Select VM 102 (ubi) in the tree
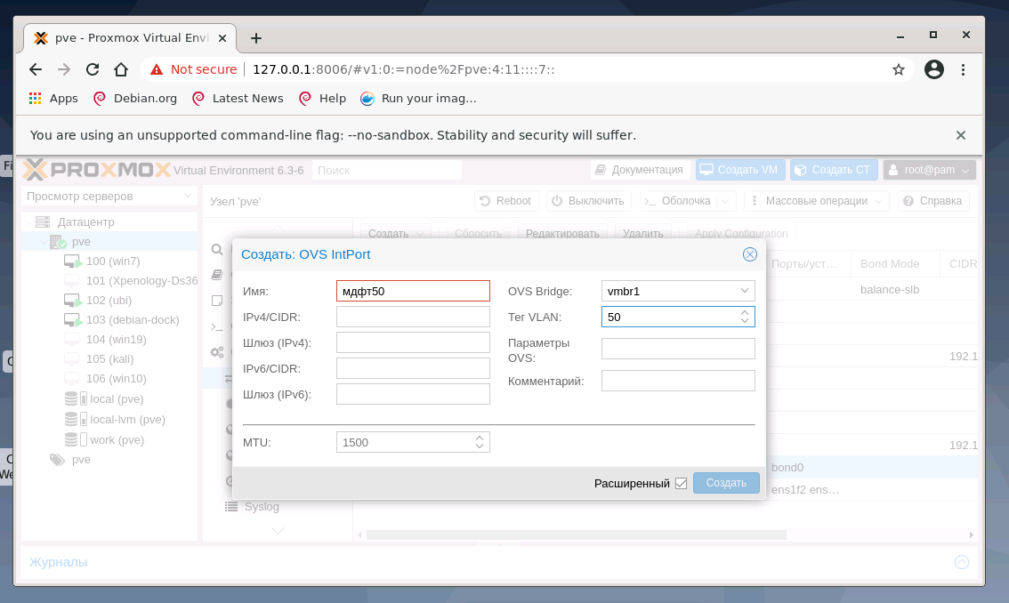 pyautogui.click(x=109, y=300)
